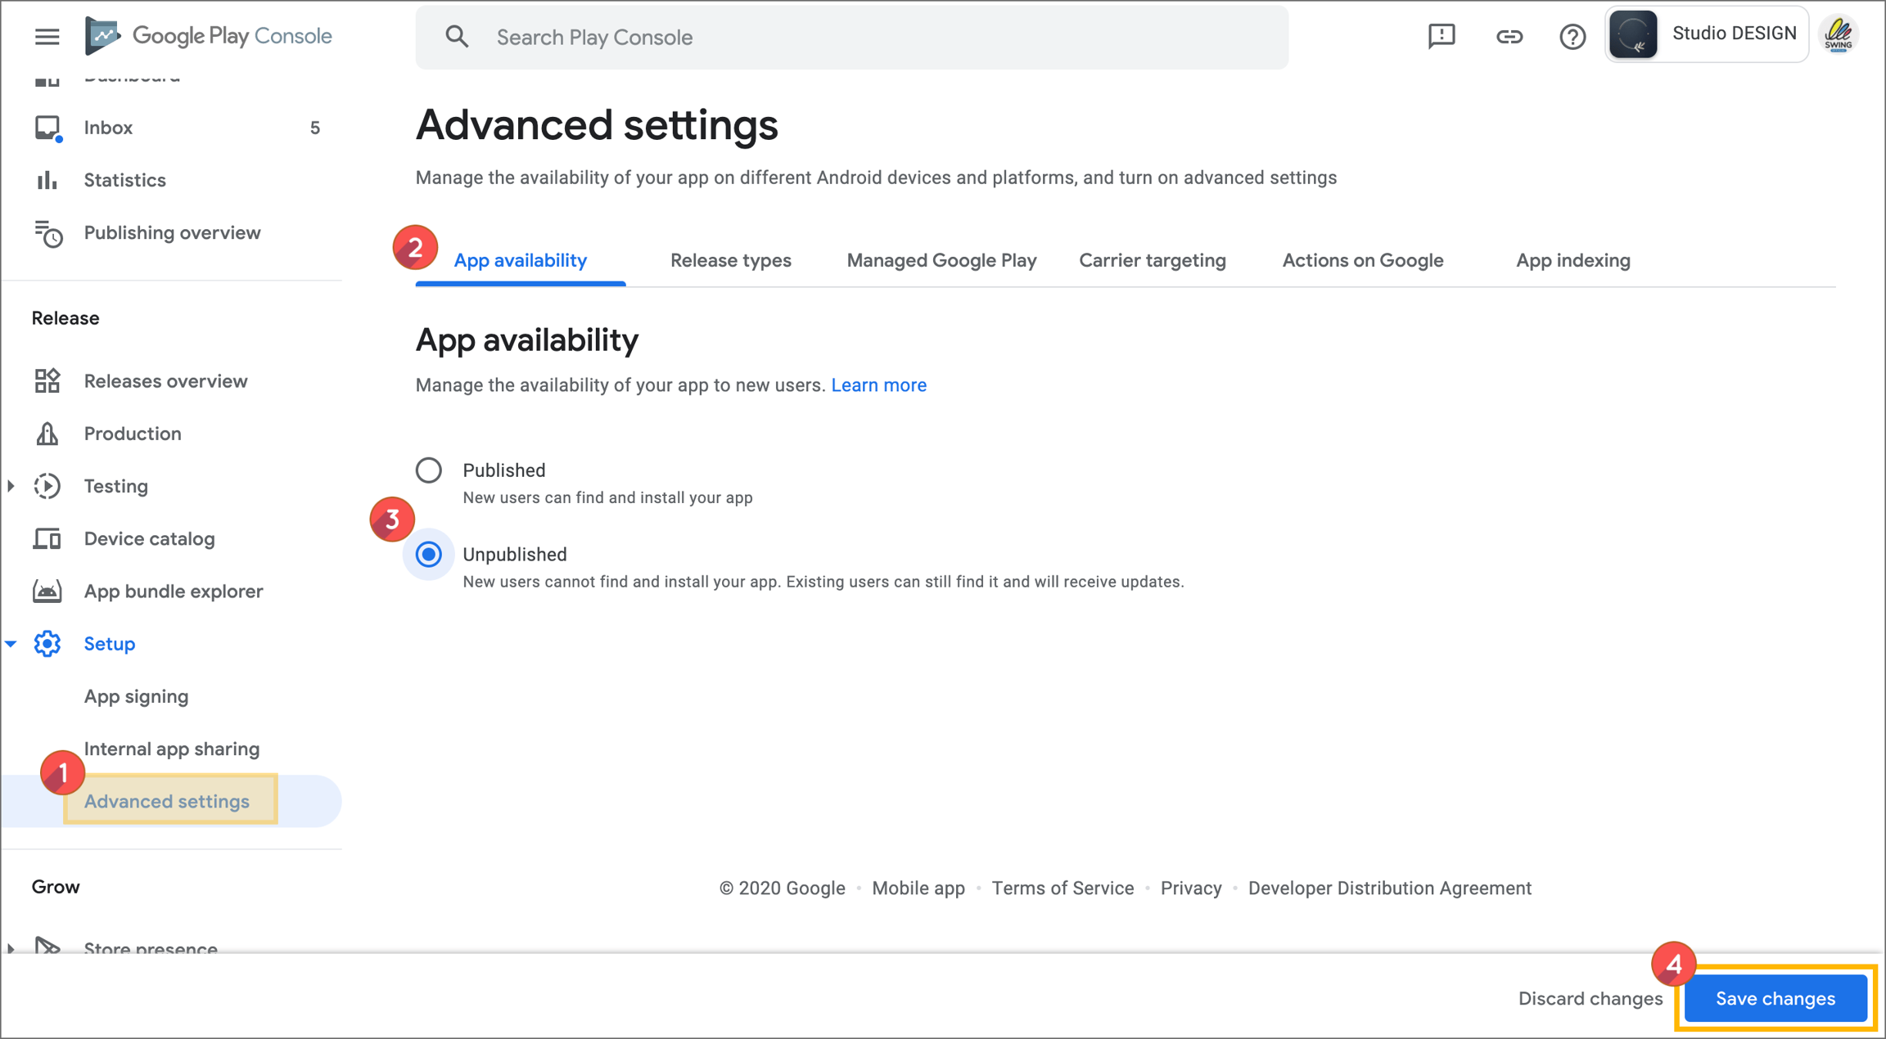Click the Inbox icon in sidebar
The image size is (1886, 1039).
click(47, 128)
